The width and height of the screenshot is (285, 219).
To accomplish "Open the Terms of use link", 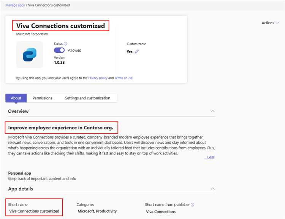I will pyautogui.click(x=123, y=78).
